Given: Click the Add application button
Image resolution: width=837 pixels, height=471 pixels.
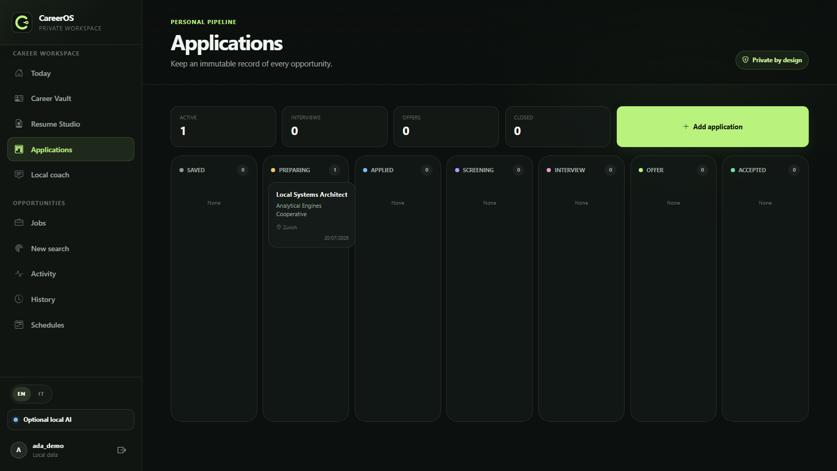Looking at the screenshot, I should pos(712,127).
